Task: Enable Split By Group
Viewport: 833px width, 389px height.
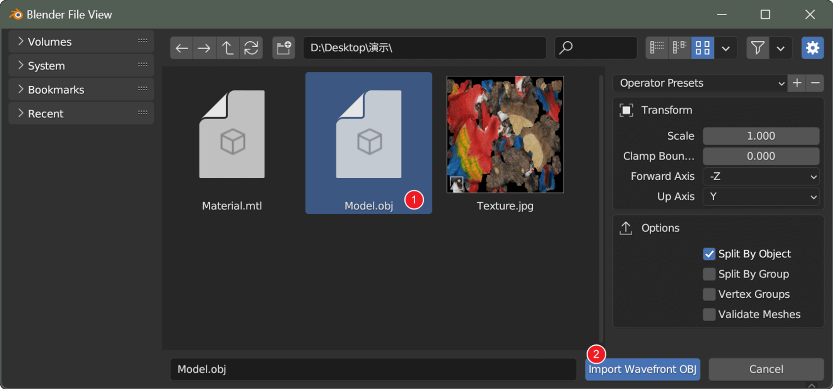Action: pyautogui.click(x=709, y=274)
